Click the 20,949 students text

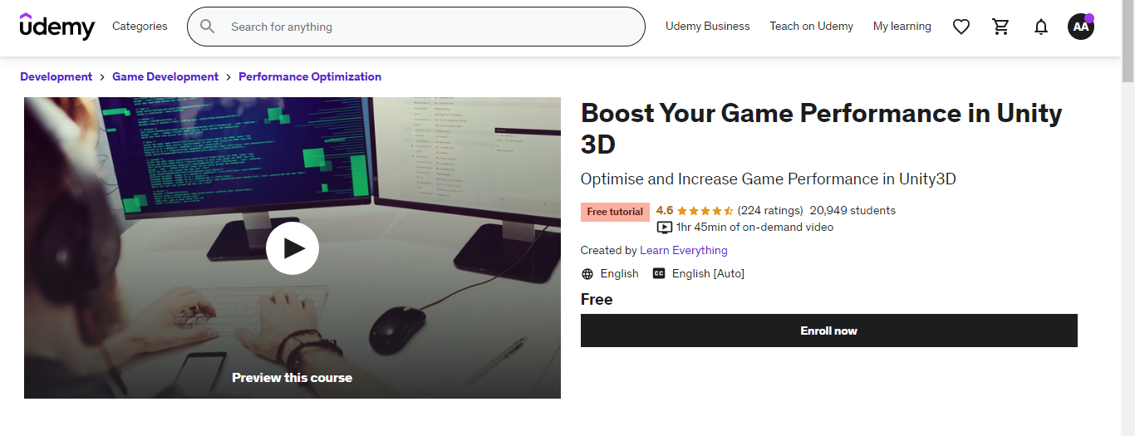point(852,211)
